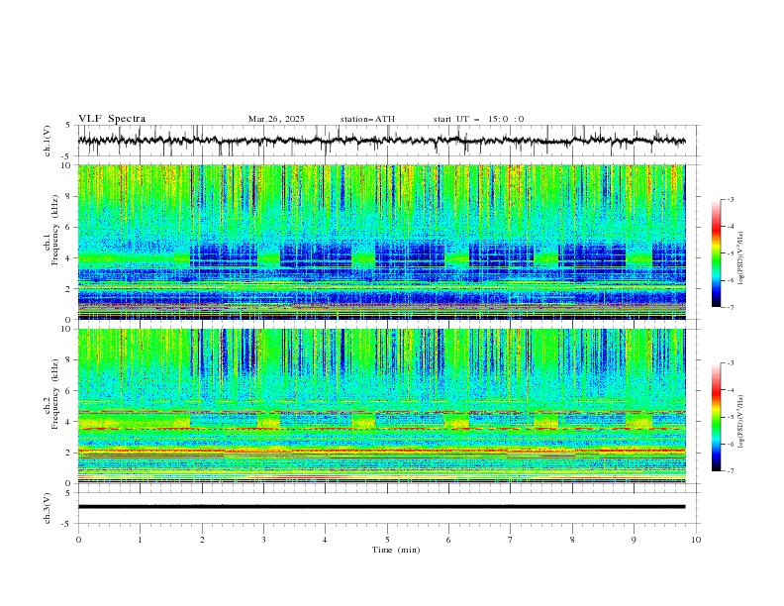
Task: Click the upper colorbar gradient next to ch.1
Action: (x=716, y=253)
